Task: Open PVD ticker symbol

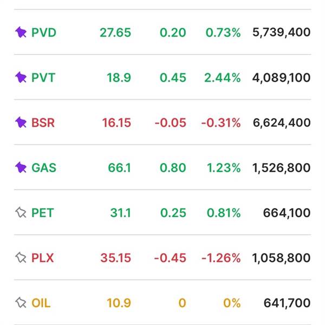Action: pyautogui.click(x=43, y=32)
